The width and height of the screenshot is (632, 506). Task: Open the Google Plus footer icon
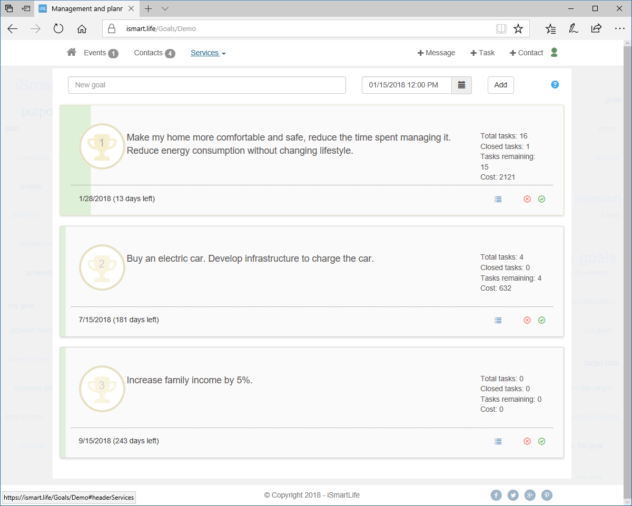(x=530, y=495)
